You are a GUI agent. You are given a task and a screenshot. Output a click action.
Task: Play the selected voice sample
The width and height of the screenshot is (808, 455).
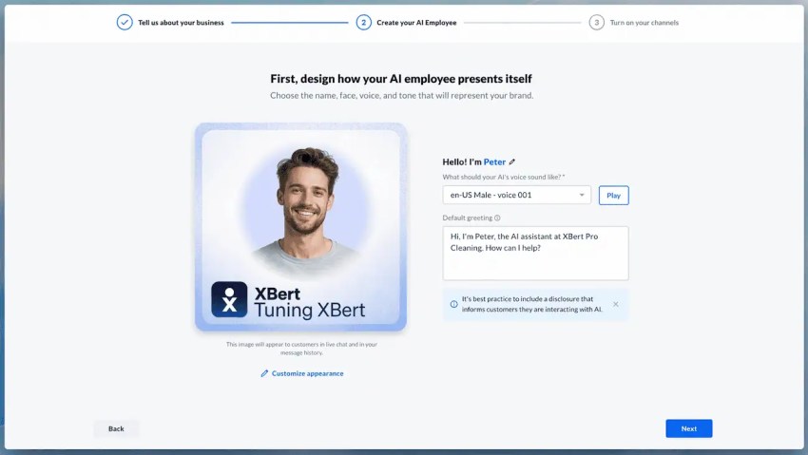613,196
